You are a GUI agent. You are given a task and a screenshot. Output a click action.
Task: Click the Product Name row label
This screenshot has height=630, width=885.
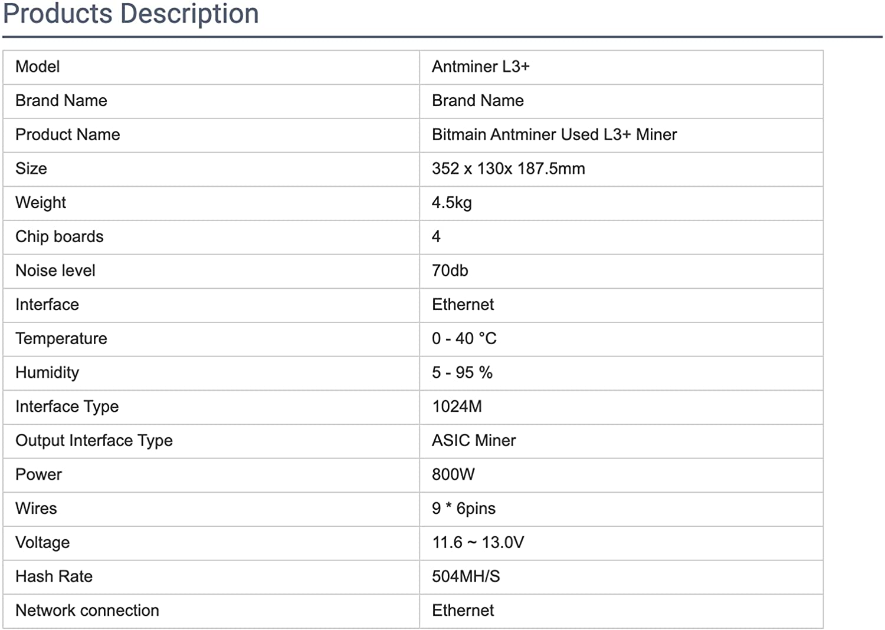pos(67,134)
